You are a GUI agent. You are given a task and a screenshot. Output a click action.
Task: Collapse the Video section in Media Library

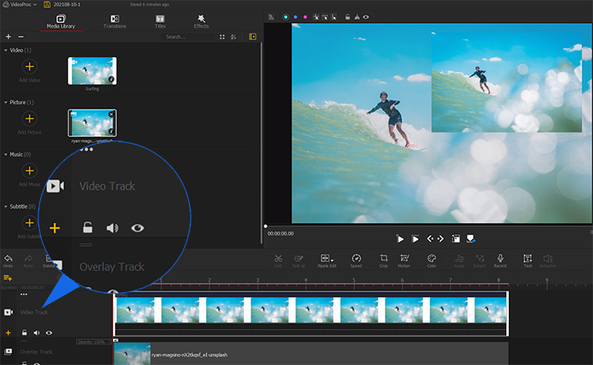point(6,51)
